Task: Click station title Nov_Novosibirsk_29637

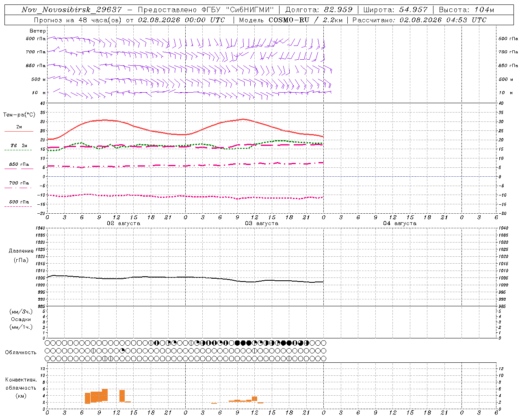Action: coord(71,10)
